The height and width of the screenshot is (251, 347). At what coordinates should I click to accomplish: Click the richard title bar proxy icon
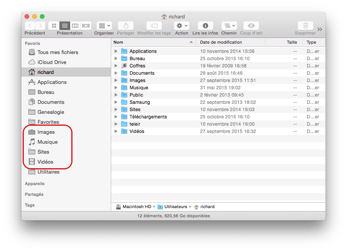tap(164, 16)
